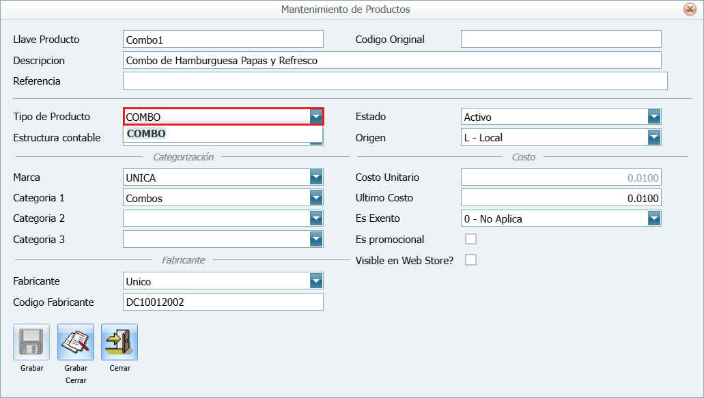Expand the Categoria 1 dropdown
This screenshot has height=398, width=704.
[x=315, y=198]
